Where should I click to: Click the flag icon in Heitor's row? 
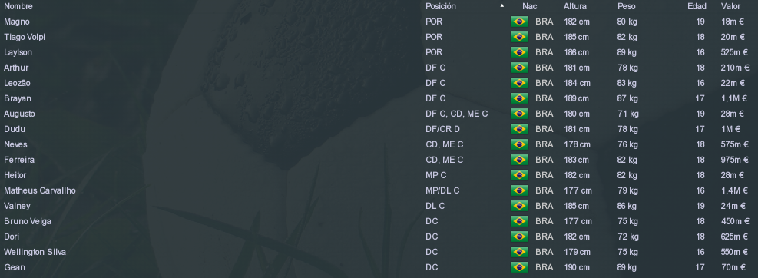tap(519, 175)
